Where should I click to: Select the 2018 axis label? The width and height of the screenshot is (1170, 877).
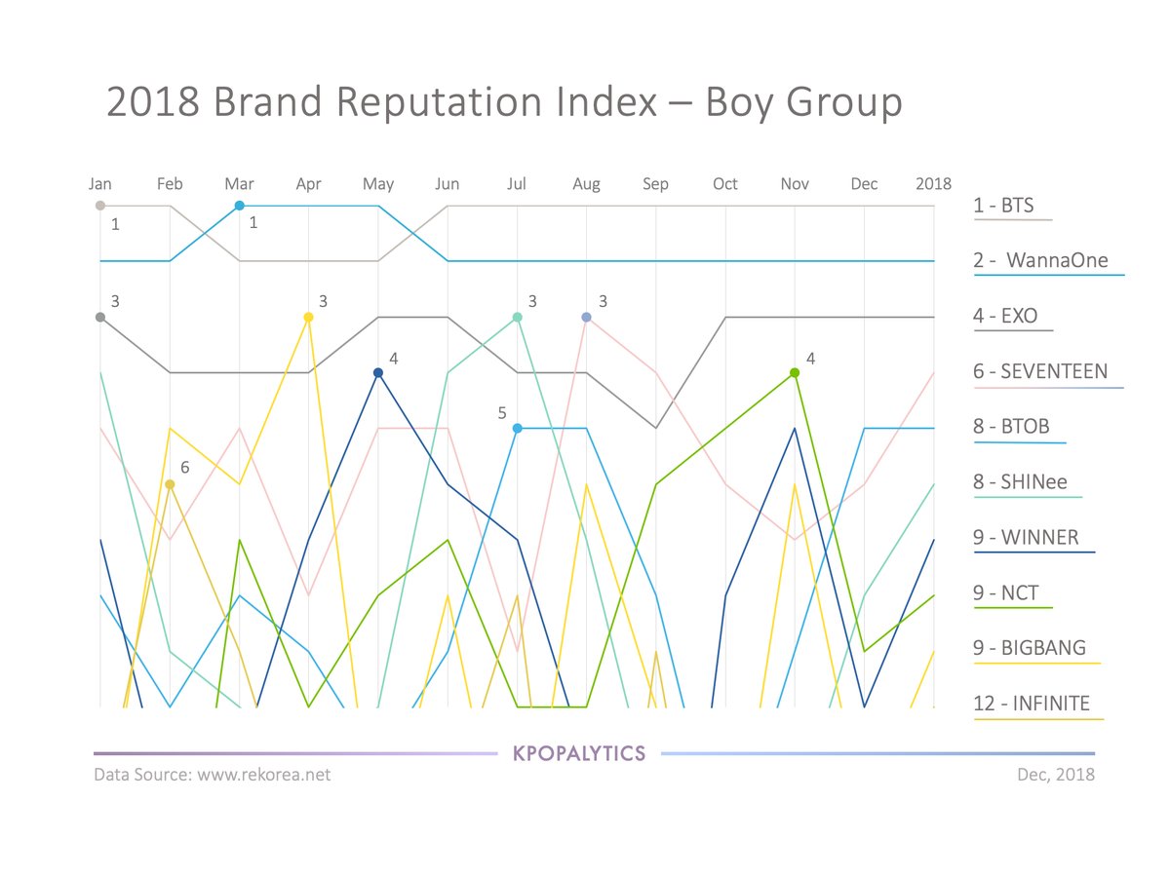(933, 184)
